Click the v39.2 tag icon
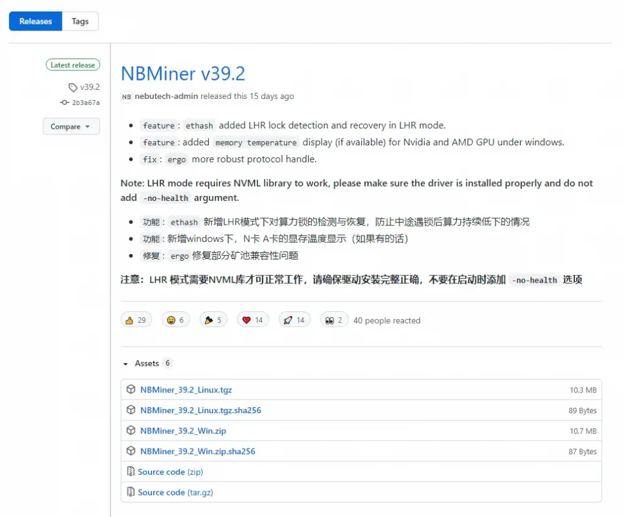 (x=73, y=87)
